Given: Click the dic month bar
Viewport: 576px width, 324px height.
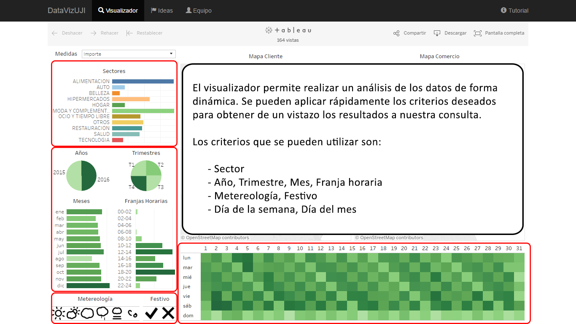Looking at the screenshot, I should click(x=88, y=286).
